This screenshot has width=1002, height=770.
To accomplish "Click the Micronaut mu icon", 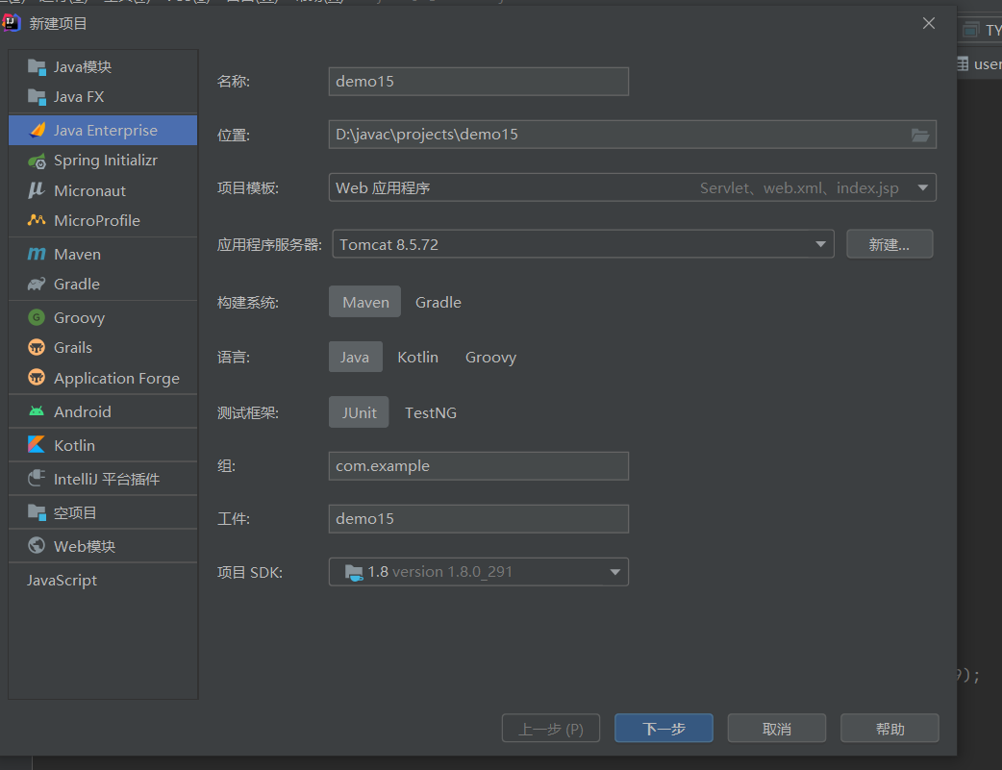I will 37,190.
